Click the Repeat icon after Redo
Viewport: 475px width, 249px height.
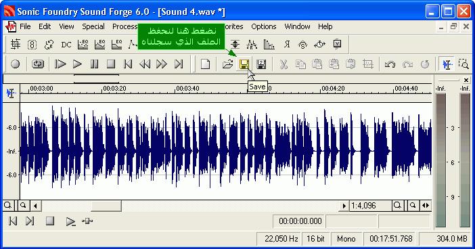tap(425, 64)
